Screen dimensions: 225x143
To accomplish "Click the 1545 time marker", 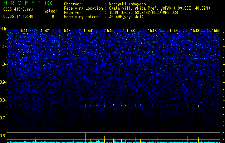I will tap(109, 31).
